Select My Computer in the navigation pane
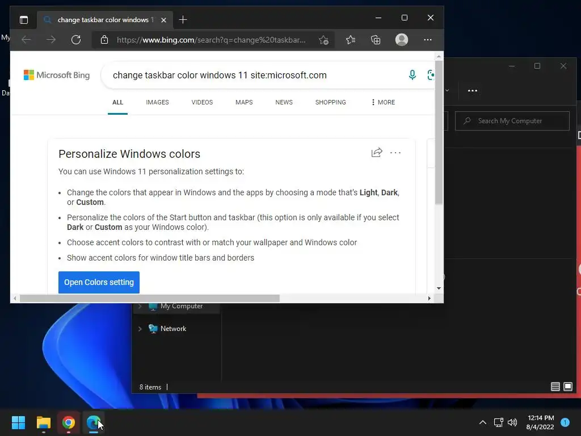581x436 pixels. click(x=182, y=306)
